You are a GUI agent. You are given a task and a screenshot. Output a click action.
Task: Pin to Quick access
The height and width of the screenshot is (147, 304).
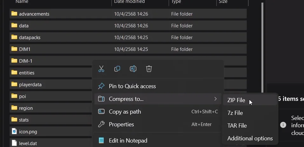132,86
